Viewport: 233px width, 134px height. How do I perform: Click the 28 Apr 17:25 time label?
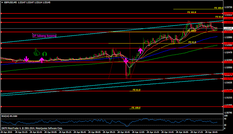click(197, 132)
